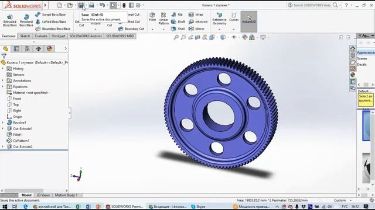Expand the Annotations tree node
Image resolution: width=375 pixels, height=210 pixels.
pos(2,80)
